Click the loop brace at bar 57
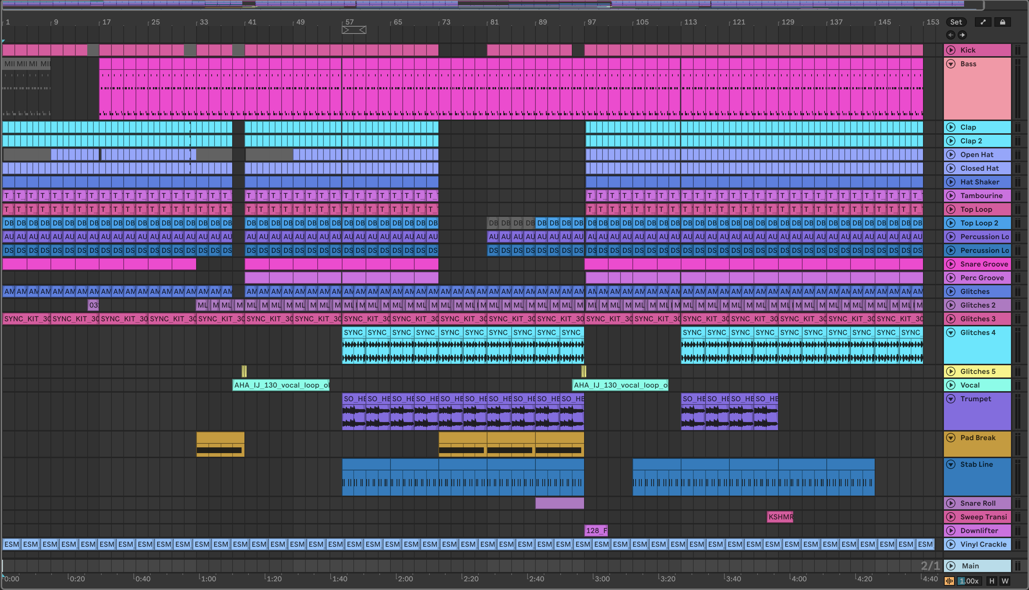The image size is (1029, 590). pyautogui.click(x=354, y=30)
